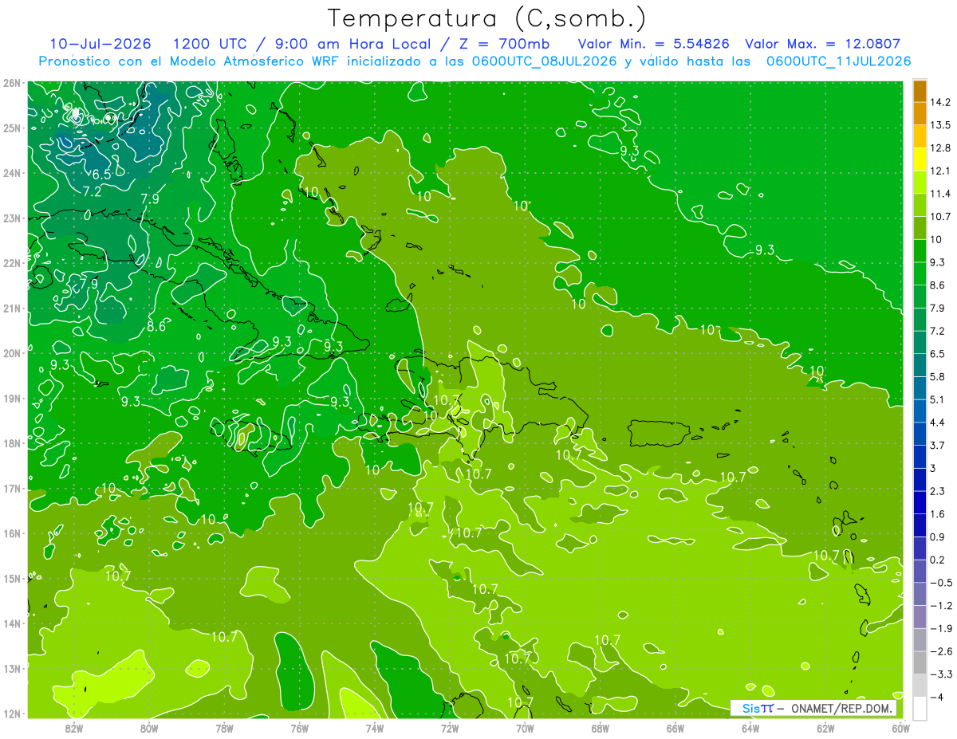Click the "0.9" color scale label

[x=937, y=537]
